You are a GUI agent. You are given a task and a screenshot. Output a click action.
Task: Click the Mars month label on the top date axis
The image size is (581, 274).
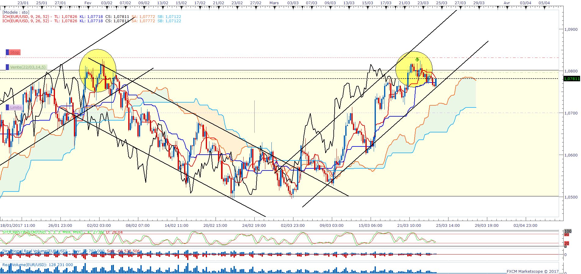coord(274,3)
